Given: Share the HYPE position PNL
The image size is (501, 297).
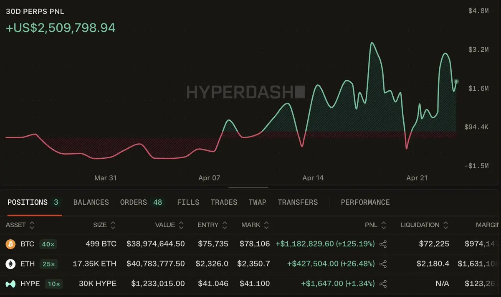Looking at the screenshot, I should click(384, 284).
